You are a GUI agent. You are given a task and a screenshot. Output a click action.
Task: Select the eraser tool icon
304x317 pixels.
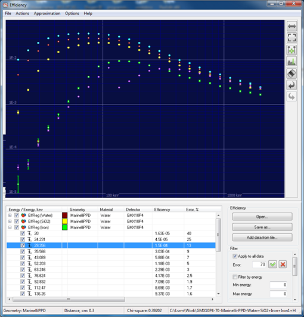tap(291, 73)
